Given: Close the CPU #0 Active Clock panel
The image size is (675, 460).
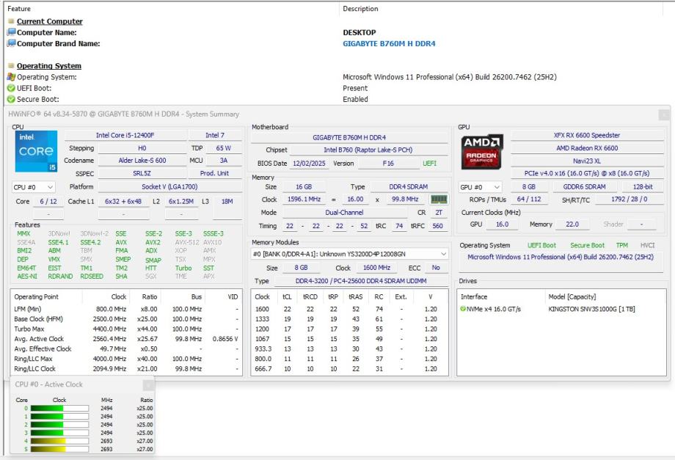Looking at the screenshot, I should pos(147,384).
